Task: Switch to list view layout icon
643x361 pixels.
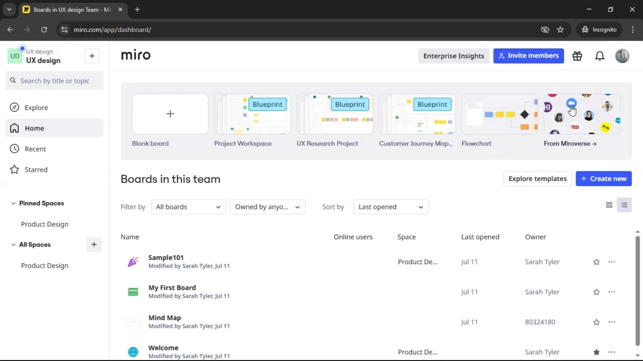Action: pos(624,205)
